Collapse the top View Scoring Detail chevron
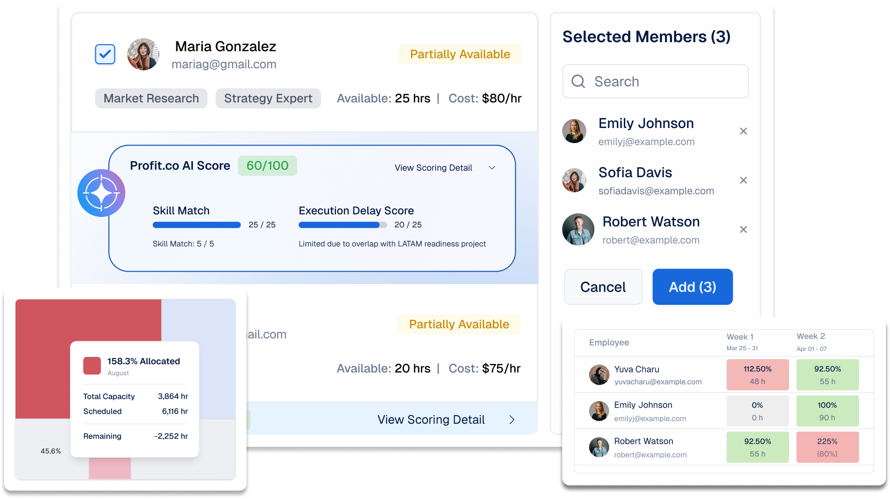 (x=492, y=168)
